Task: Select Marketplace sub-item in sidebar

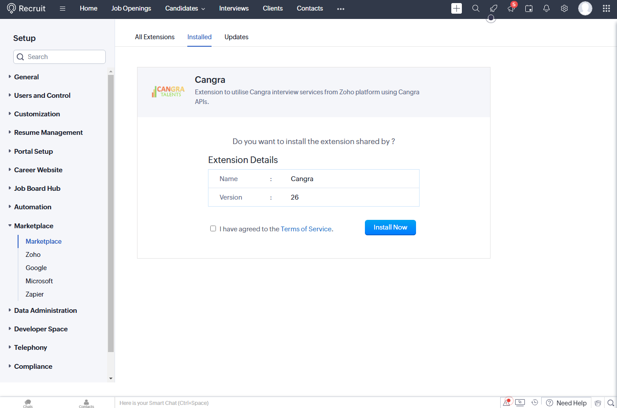Action: point(44,241)
